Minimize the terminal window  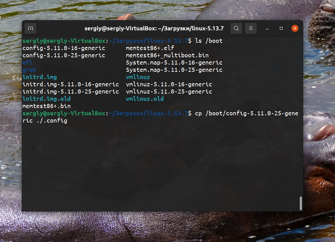tap(267, 28)
